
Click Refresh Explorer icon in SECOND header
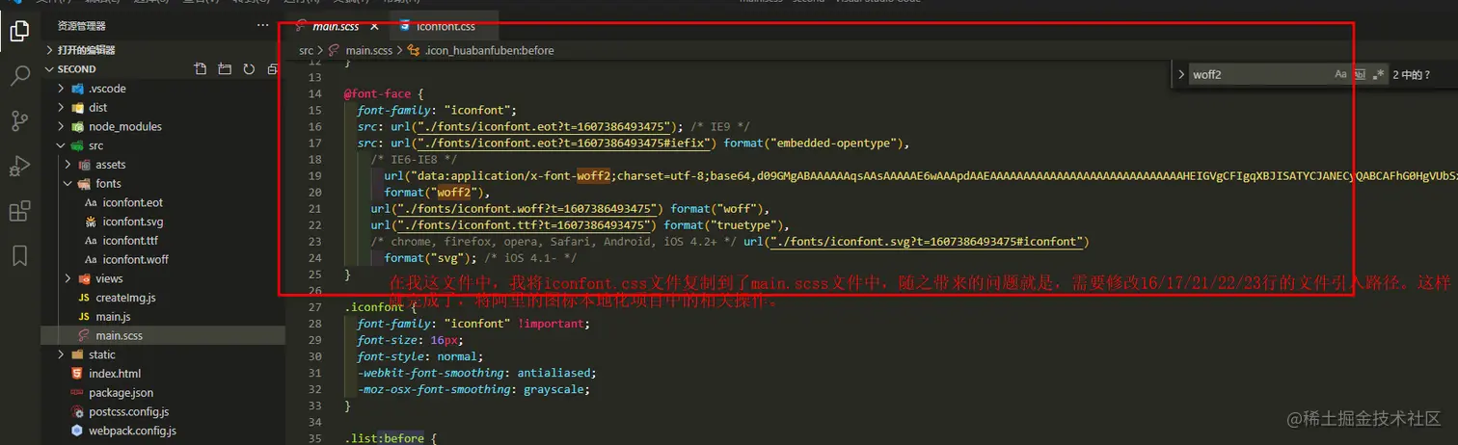(249, 69)
